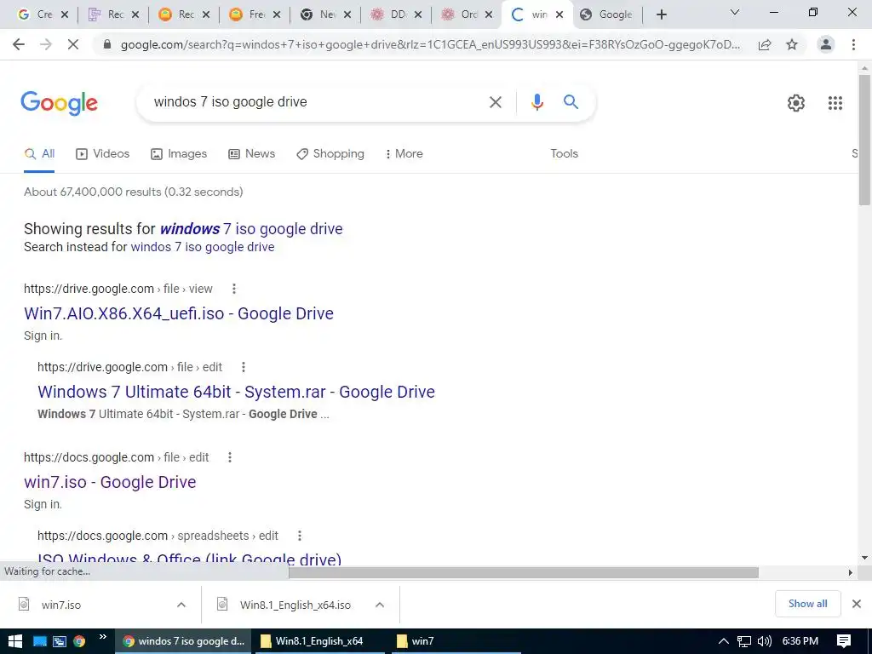Expand taskbar quick launch overflow chevrons
The width and height of the screenshot is (872, 654).
(x=102, y=637)
